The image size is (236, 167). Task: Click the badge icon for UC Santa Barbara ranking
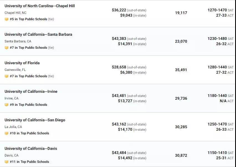(6, 48)
